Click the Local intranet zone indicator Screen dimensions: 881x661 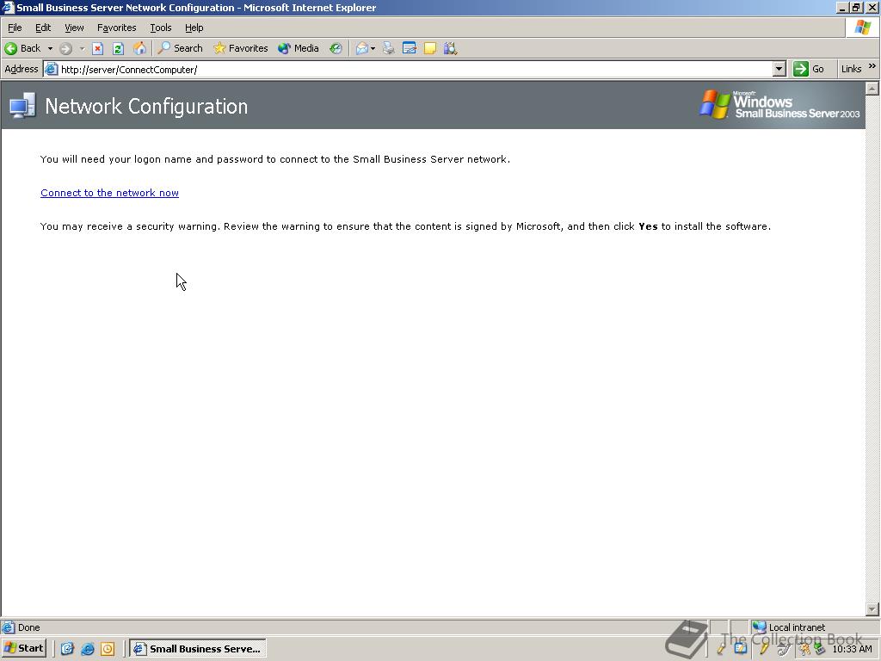(x=790, y=627)
